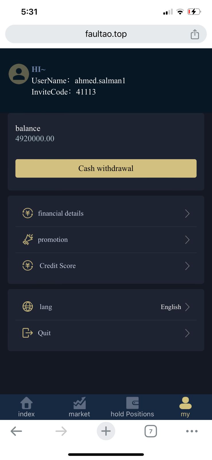Image resolution: width=212 pixels, height=460 pixels.
Task: Open the browser tabs counter
Action: pos(151,431)
